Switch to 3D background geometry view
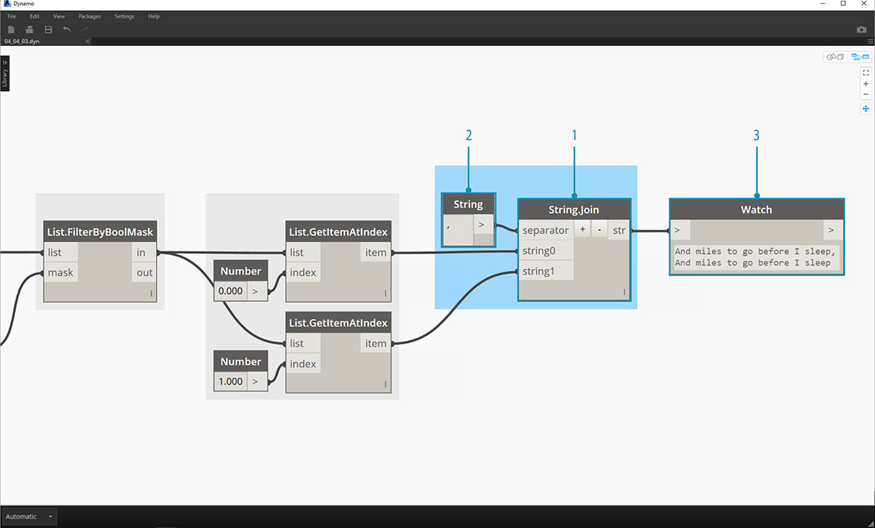 (x=834, y=57)
